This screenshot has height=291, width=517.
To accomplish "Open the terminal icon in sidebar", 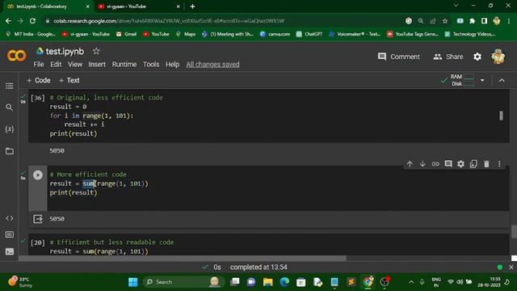I will pos(9,251).
